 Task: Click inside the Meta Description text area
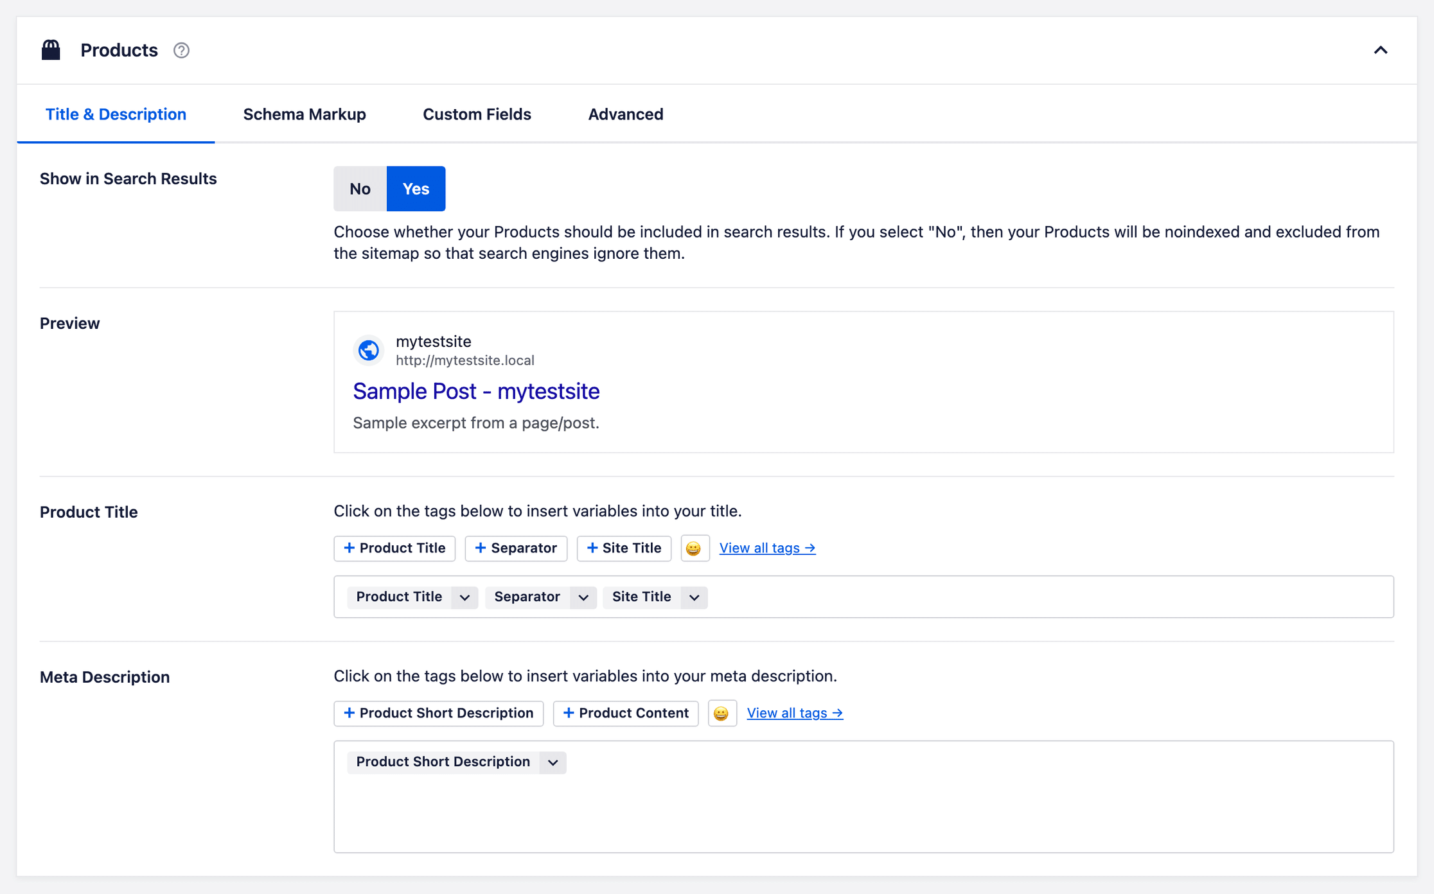coord(863,797)
